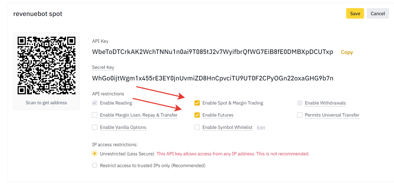Image resolution: width=394 pixels, height=186 pixels.
Task: Cancel editing the API key
Action: click(378, 14)
